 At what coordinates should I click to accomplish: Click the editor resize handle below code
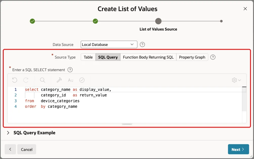click(x=127, y=124)
